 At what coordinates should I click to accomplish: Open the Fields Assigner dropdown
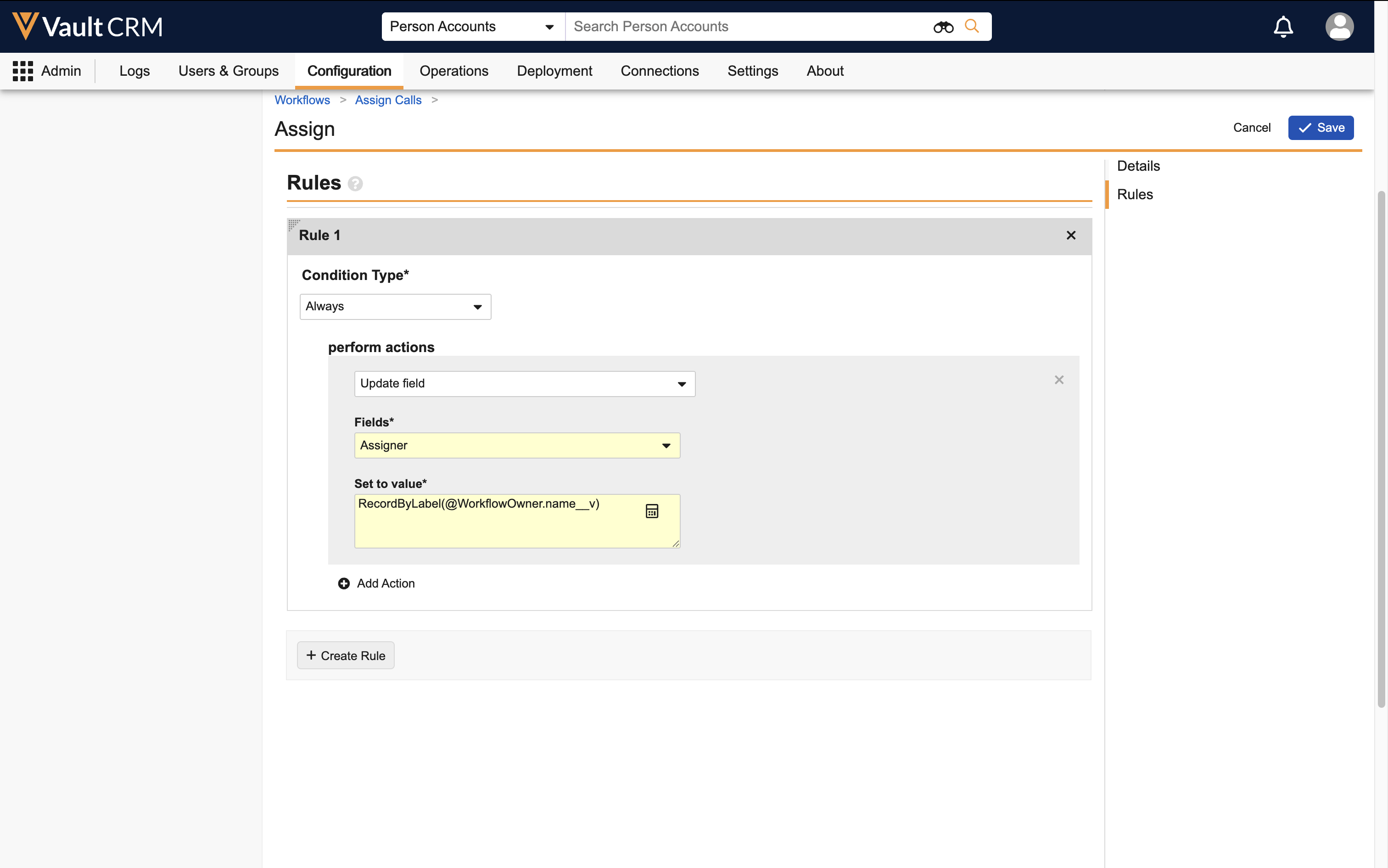[x=517, y=446]
